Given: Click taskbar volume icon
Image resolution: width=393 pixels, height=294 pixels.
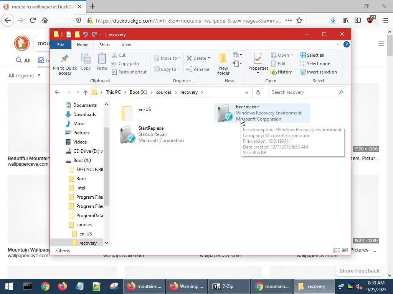Looking at the screenshot, I should [359, 286].
